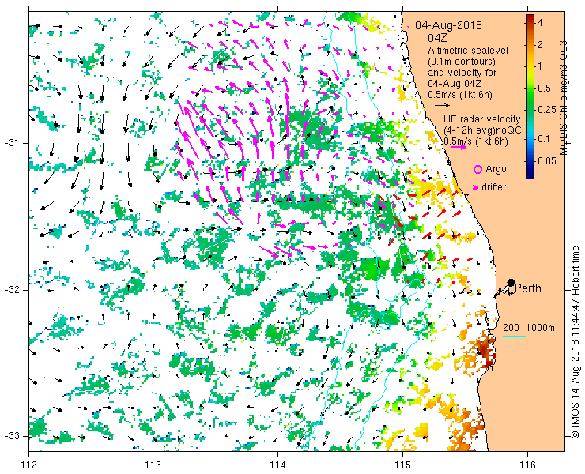Click the small island outline west of Perth
The width and height of the screenshot is (585, 474).
click(x=466, y=290)
